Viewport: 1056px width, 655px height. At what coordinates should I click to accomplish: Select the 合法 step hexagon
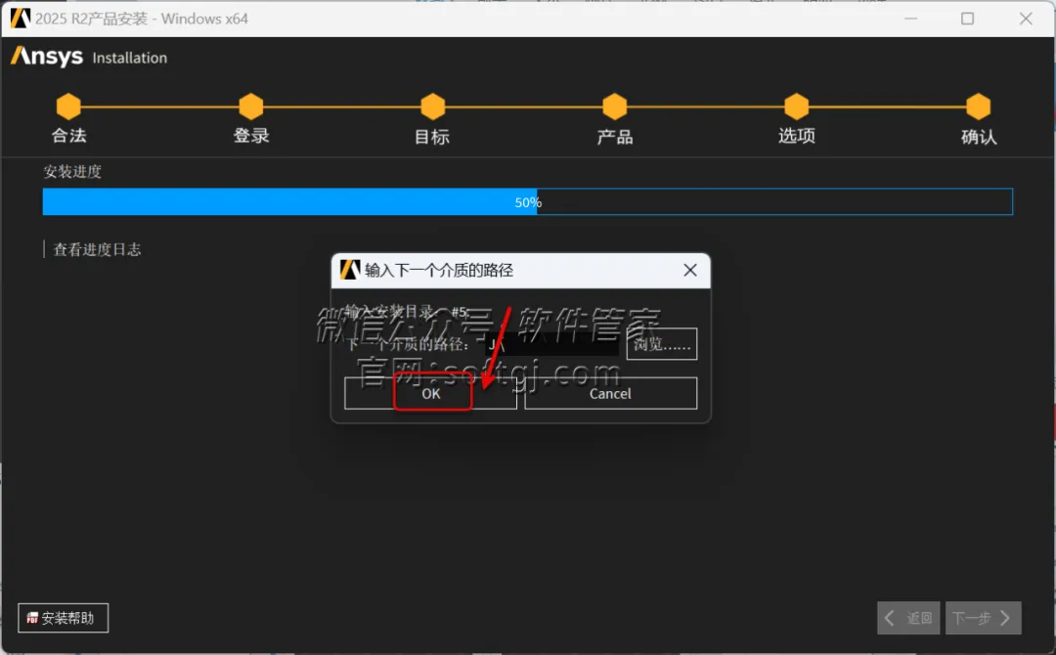pos(68,107)
